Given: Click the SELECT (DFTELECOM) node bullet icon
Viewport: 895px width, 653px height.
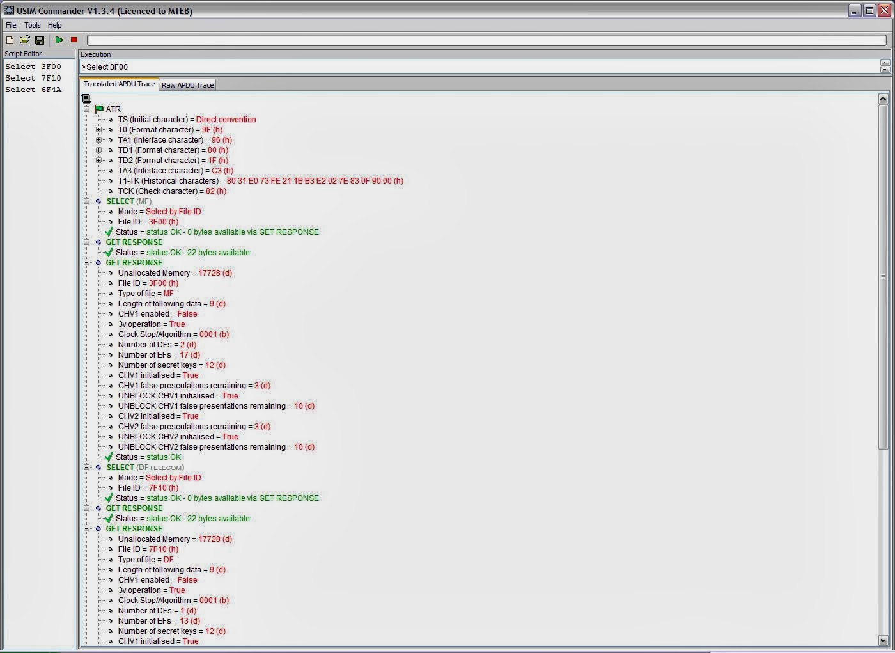Looking at the screenshot, I should pos(98,468).
